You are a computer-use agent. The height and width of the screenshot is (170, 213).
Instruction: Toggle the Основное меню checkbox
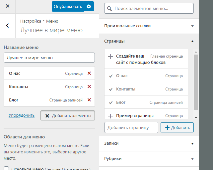coord(6,168)
